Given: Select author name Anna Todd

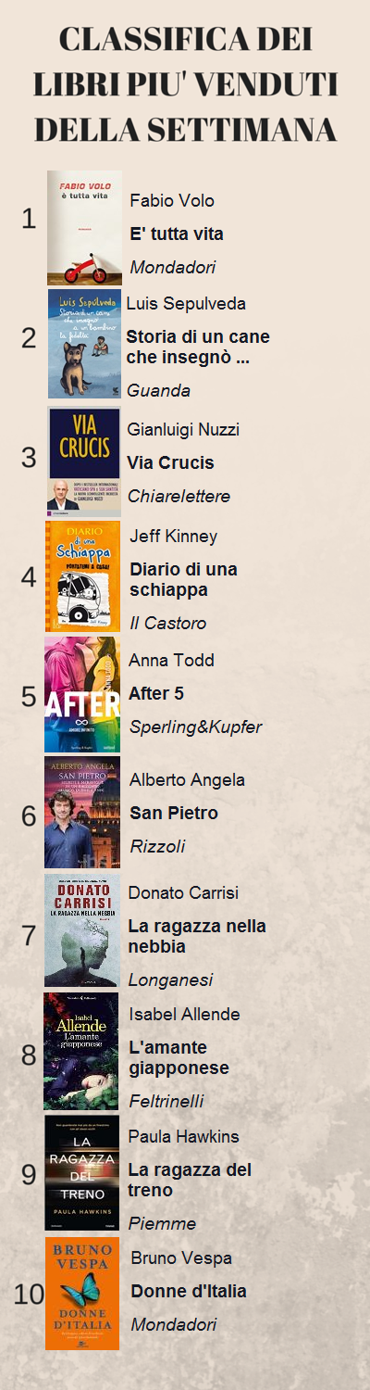Looking at the screenshot, I should (172, 660).
